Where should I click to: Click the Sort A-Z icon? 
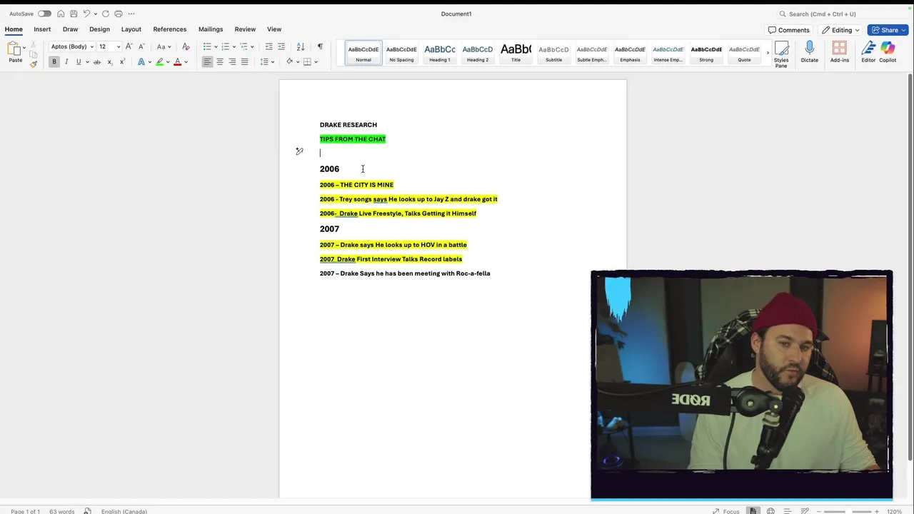(x=301, y=46)
